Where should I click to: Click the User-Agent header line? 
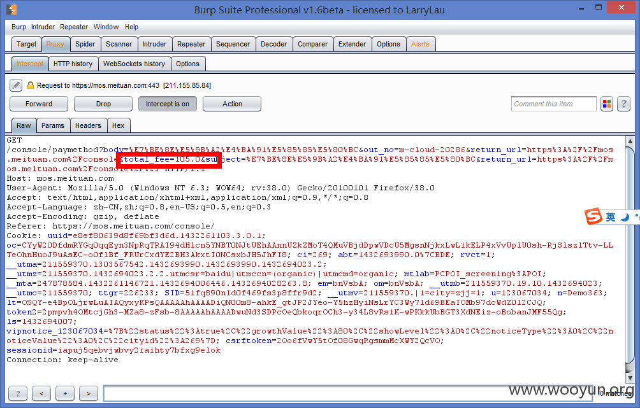[221, 188]
